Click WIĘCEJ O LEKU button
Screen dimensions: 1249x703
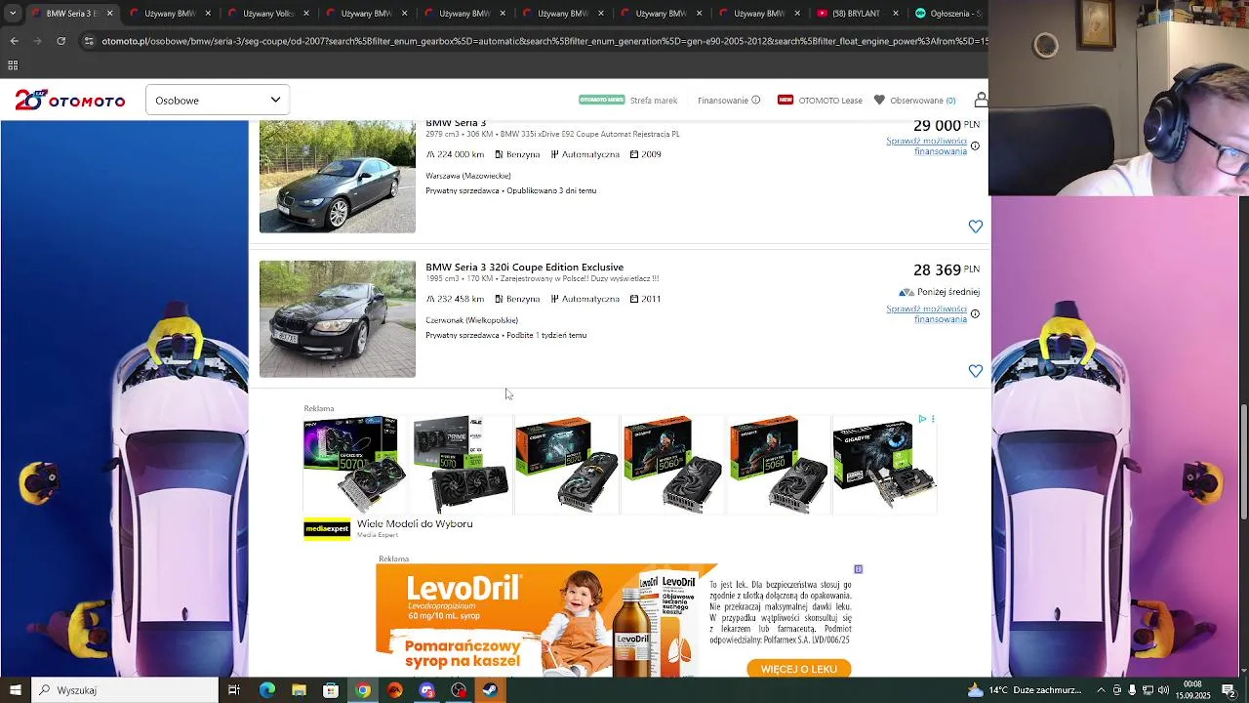[799, 669]
